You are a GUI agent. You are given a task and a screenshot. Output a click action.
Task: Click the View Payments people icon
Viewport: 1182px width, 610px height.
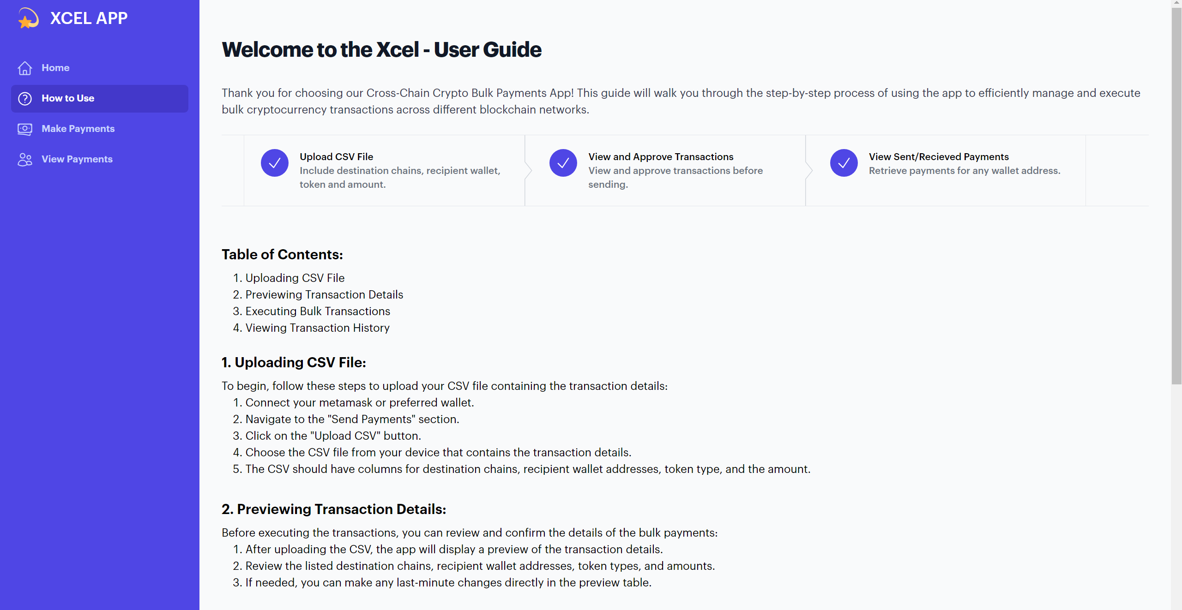25,159
